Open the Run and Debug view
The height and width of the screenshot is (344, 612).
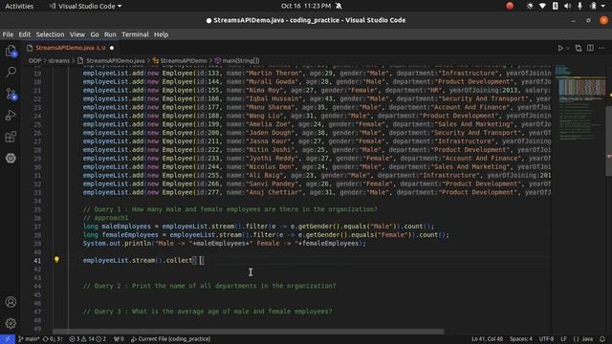coord(11,115)
